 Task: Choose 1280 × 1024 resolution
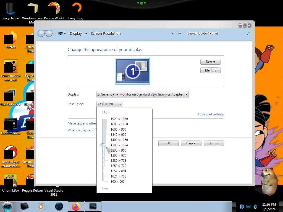[119, 145]
